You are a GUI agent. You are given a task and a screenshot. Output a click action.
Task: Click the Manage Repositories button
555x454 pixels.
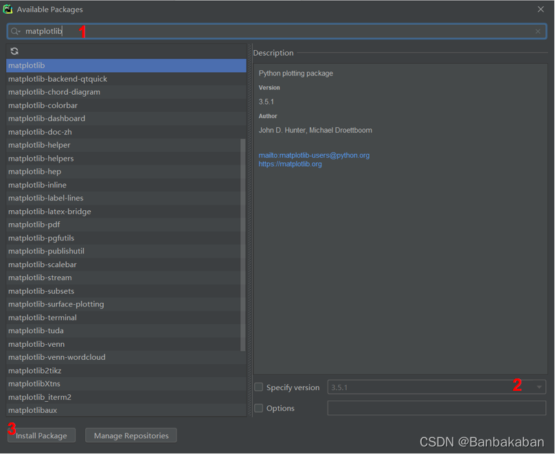point(131,435)
